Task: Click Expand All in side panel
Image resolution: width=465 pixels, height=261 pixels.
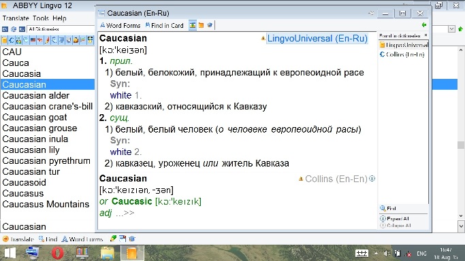Action: click(394, 219)
